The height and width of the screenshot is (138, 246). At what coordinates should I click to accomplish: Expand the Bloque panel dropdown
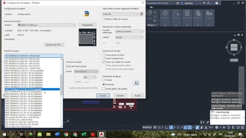[152, 25]
